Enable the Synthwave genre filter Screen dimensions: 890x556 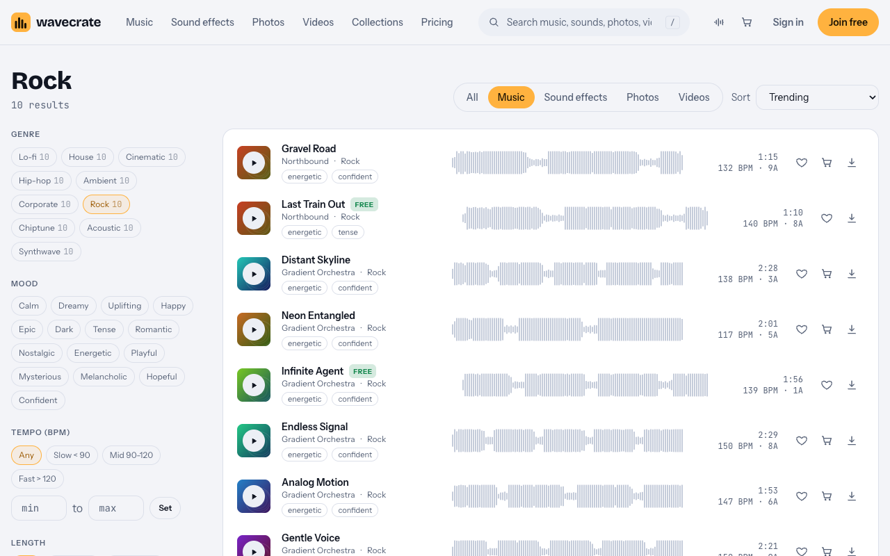point(46,252)
